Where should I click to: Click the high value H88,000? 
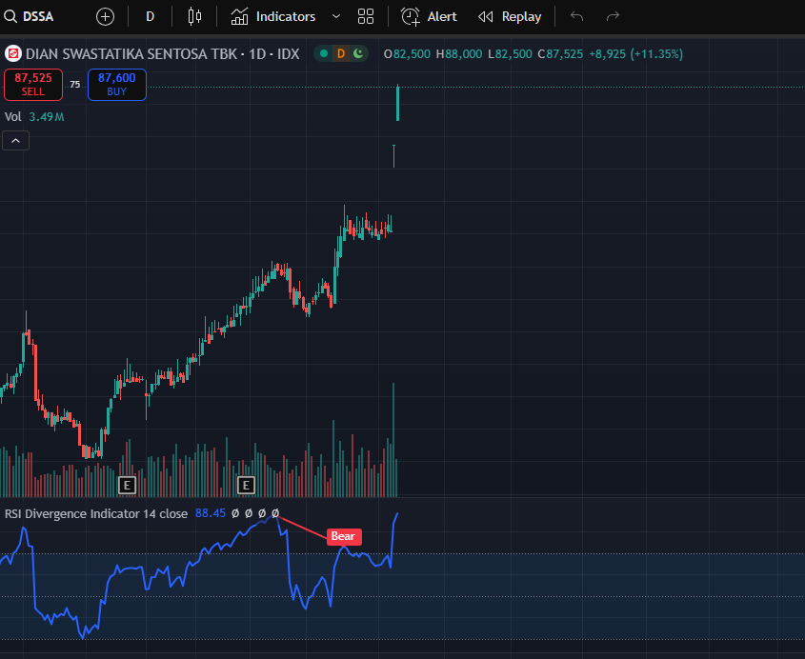[x=459, y=54]
